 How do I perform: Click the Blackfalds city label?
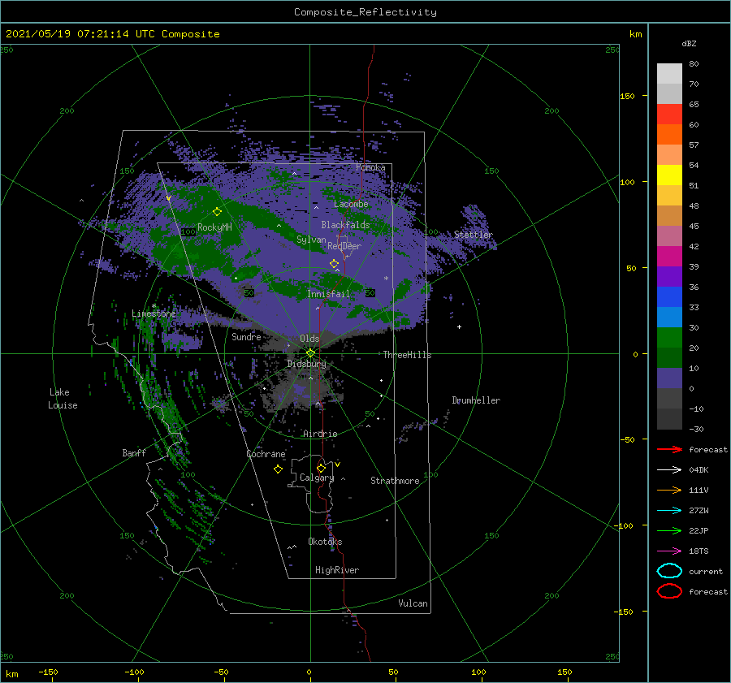point(345,225)
